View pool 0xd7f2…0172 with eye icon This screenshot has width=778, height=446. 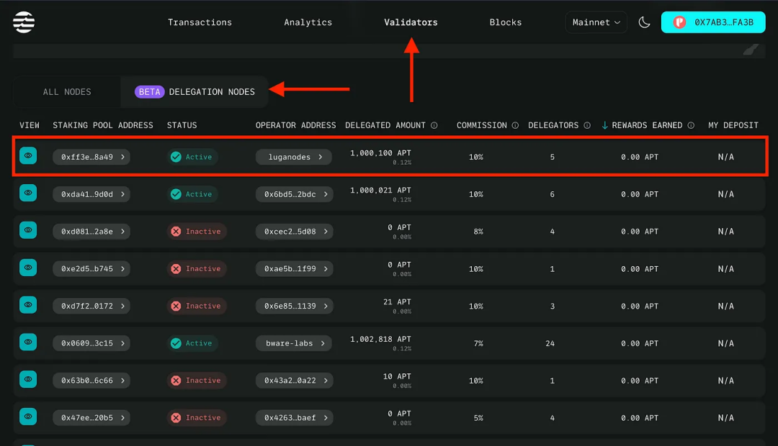(28, 305)
